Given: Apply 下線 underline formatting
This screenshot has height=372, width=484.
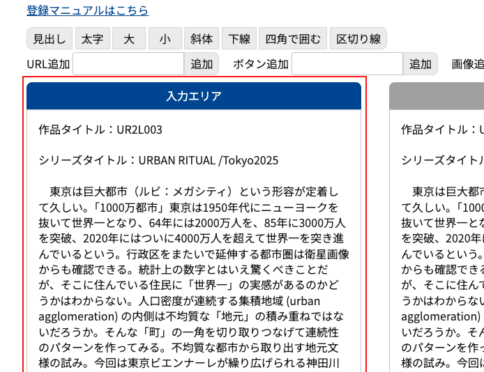Looking at the screenshot, I should click(x=239, y=39).
